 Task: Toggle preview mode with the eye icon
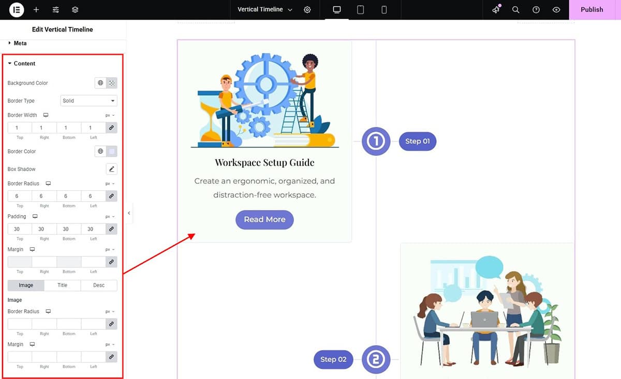pos(556,10)
